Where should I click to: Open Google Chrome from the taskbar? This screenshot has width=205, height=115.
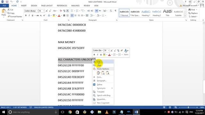click(70, 112)
